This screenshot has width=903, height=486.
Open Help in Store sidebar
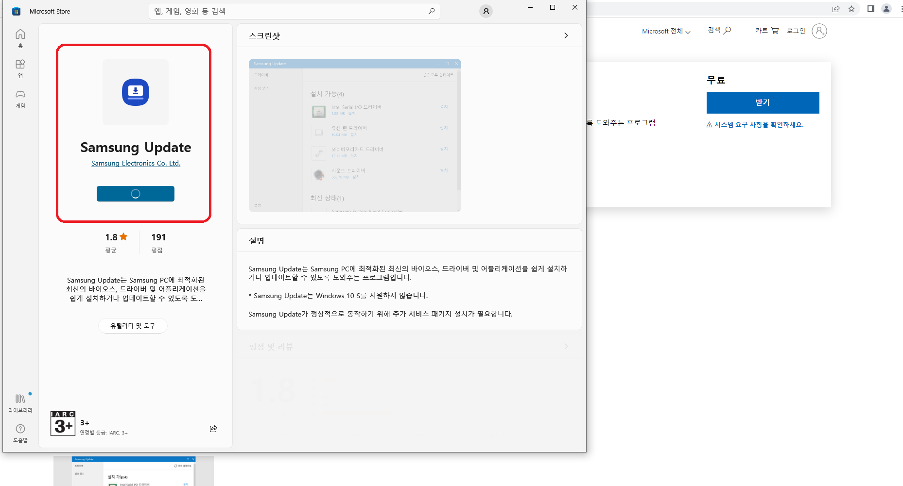(x=20, y=433)
